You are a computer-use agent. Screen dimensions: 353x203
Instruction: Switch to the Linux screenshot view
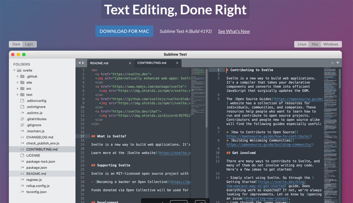click(301, 44)
